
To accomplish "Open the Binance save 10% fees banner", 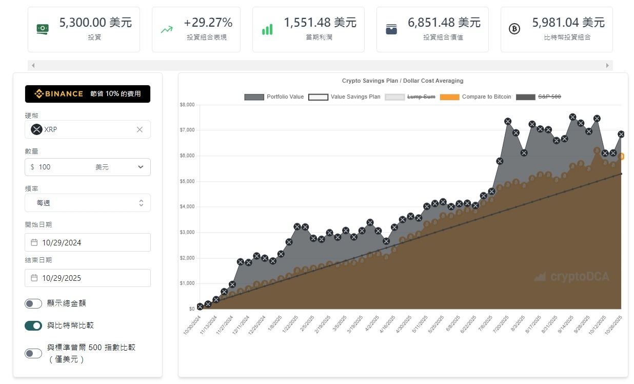I will (x=88, y=94).
